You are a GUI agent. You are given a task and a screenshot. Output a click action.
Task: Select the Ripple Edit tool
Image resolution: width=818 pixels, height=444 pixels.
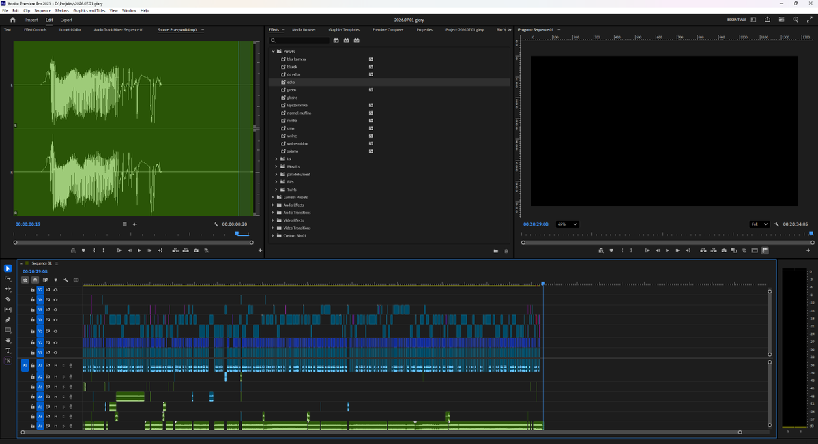pos(8,288)
